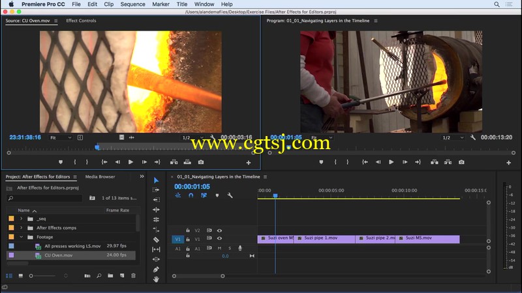
Task: Enable A1 voice-over record microphone
Action: point(240,248)
